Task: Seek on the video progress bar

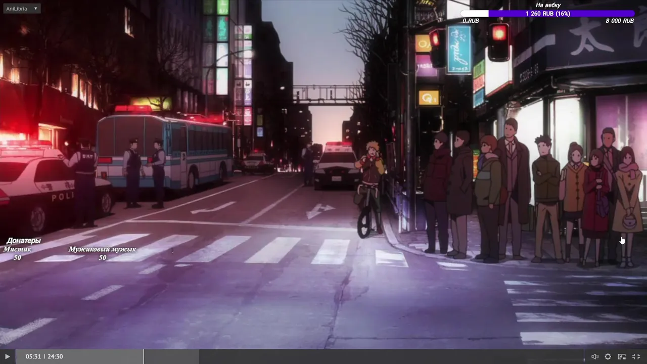Action: [300, 356]
